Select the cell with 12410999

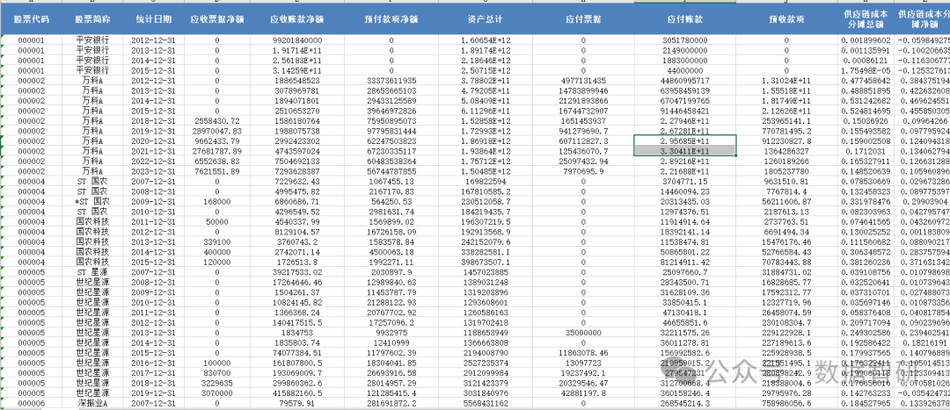pyautogui.click(x=391, y=343)
